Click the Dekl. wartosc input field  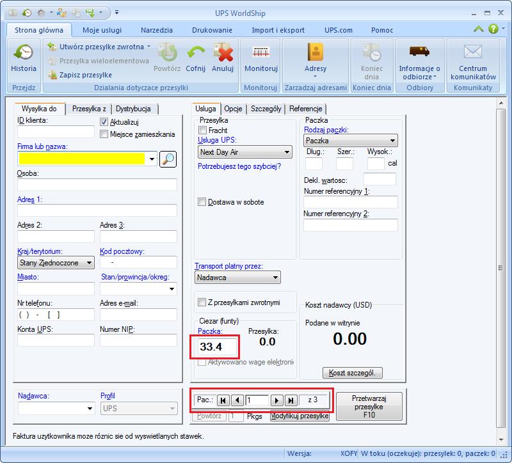coord(380,180)
